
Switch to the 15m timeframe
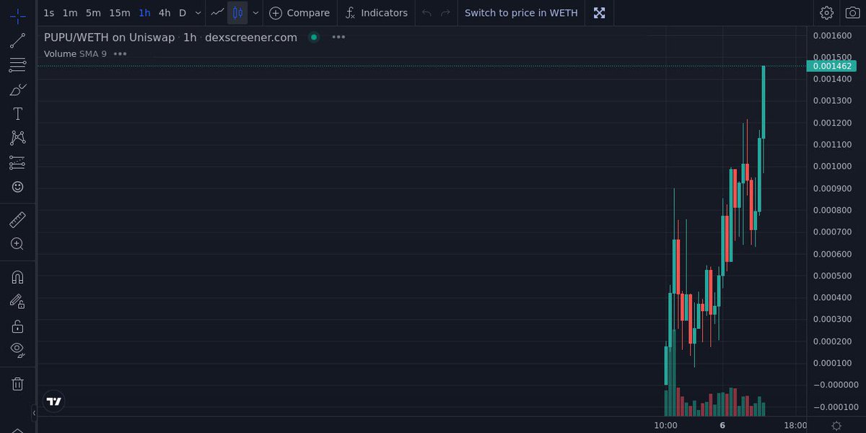(x=120, y=13)
